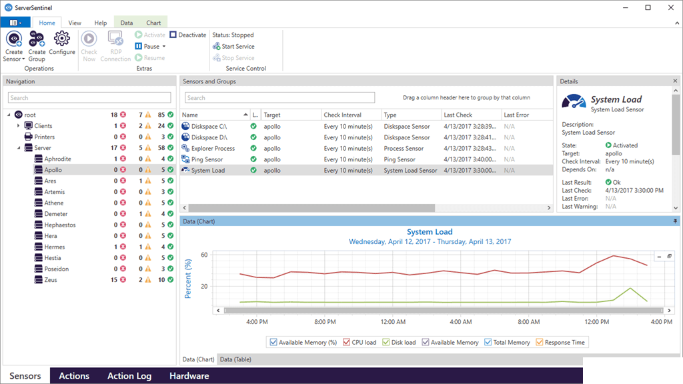Select the Zeus server icon
683x384 pixels.
pos(39,279)
